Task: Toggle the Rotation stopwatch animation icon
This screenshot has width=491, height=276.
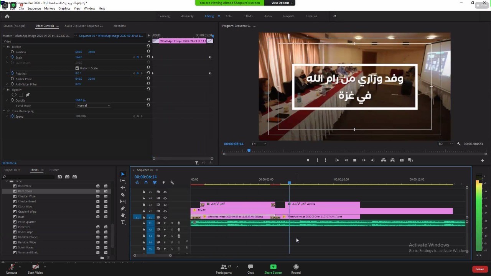Action: (x=12, y=73)
